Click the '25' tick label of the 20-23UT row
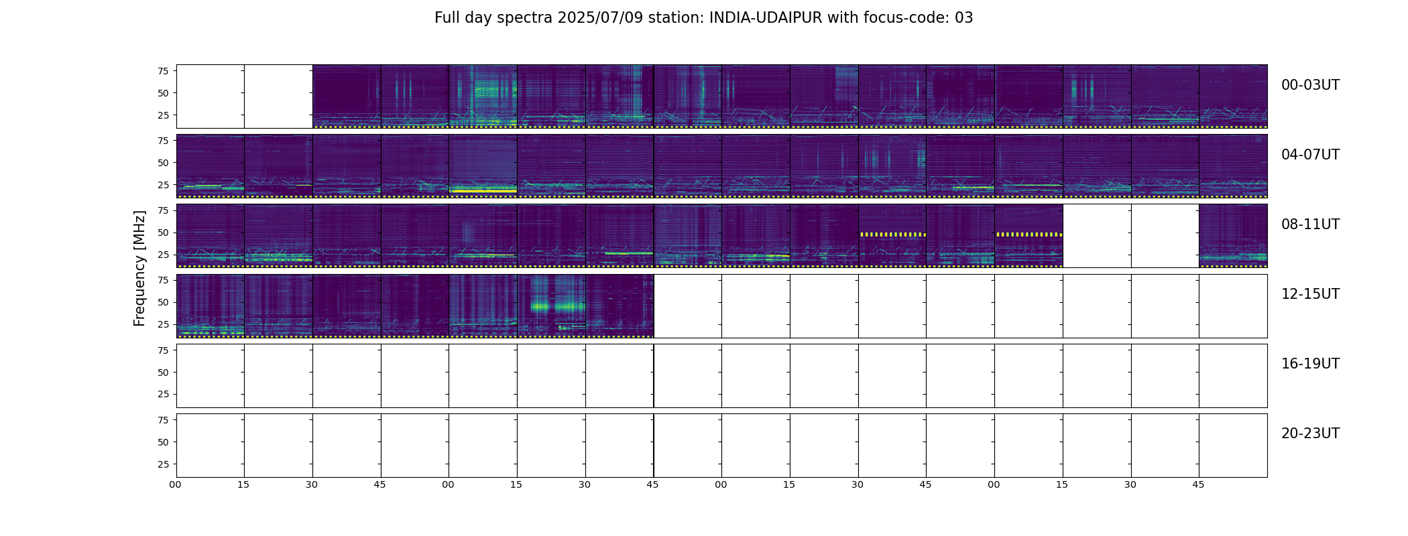The width and height of the screenshot is (1408, 536). pyautogui.click(x=163, y=464)
